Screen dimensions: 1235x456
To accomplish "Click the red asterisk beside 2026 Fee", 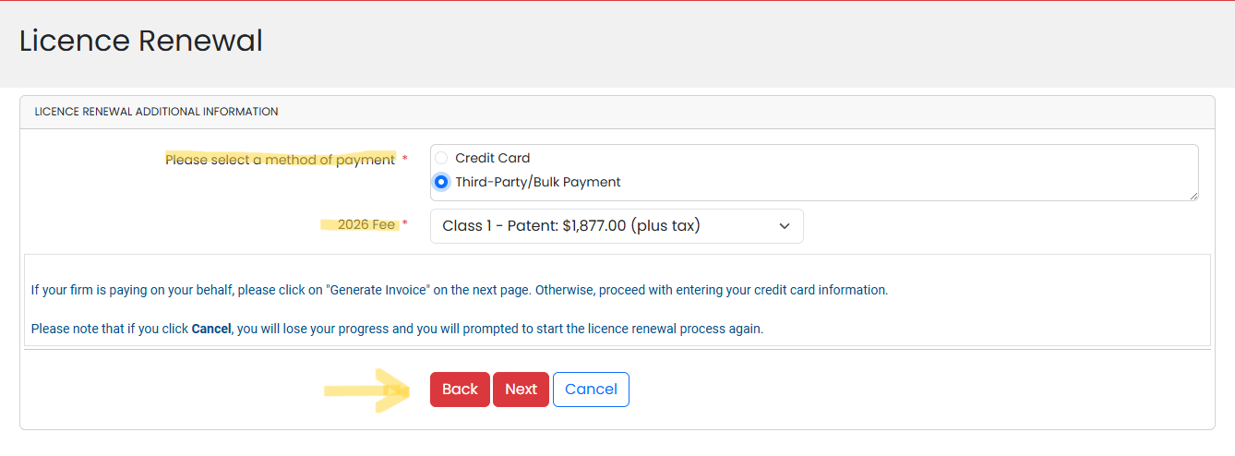I will (x=404, y=224).
